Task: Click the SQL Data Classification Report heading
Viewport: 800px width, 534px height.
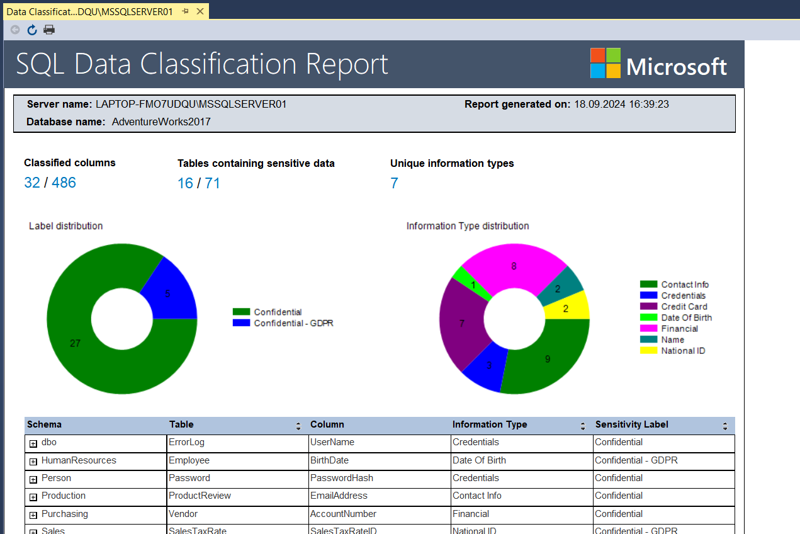Action: pos(202,64)
